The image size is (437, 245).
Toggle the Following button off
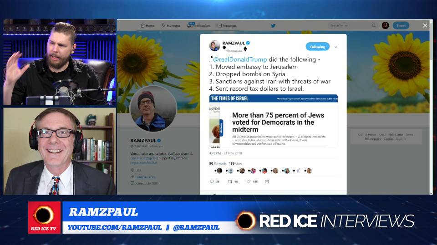(x=318, y=47)
